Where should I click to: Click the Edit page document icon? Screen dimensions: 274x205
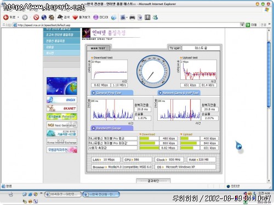tap(140, 17)
